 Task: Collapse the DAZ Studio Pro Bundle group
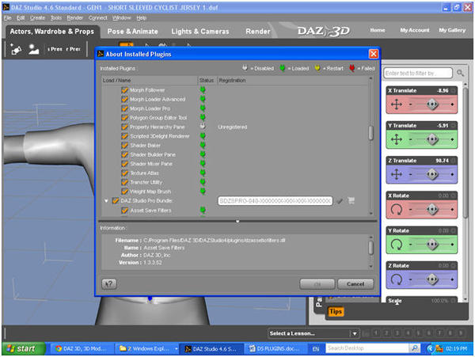tap(106, 201)
